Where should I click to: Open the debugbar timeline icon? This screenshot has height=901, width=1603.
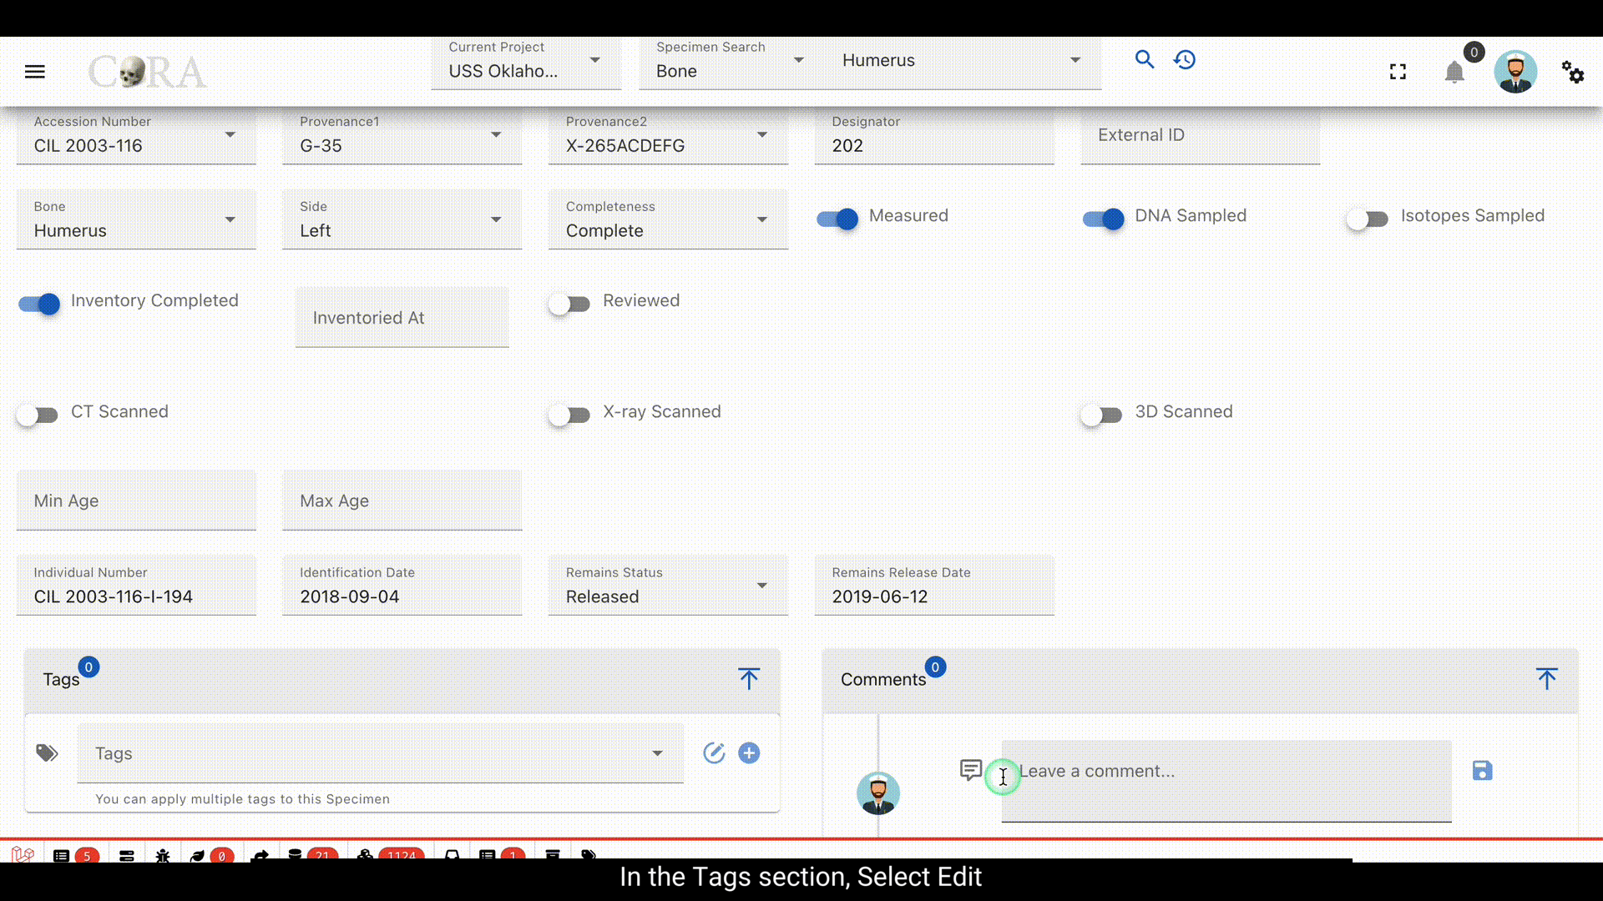click(x=127, y=856)
